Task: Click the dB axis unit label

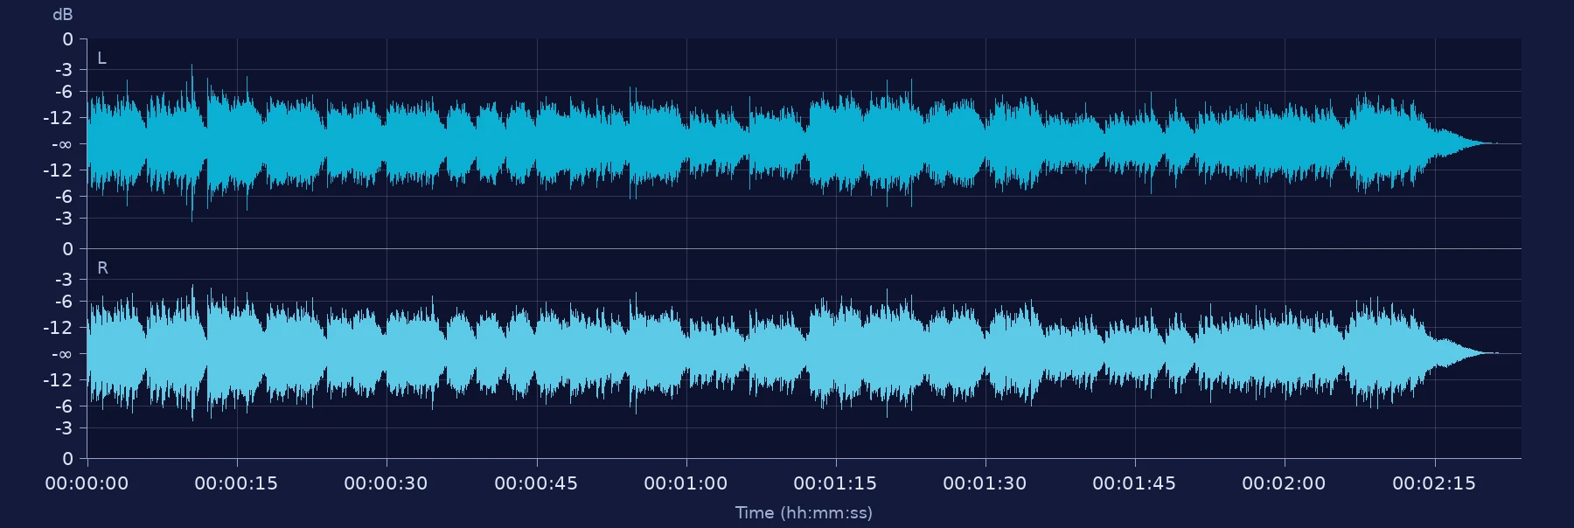Action: point(62,15)
